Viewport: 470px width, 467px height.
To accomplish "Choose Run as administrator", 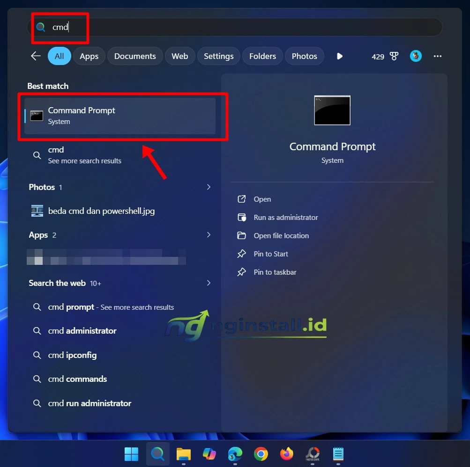I will (x=286, y=217).
